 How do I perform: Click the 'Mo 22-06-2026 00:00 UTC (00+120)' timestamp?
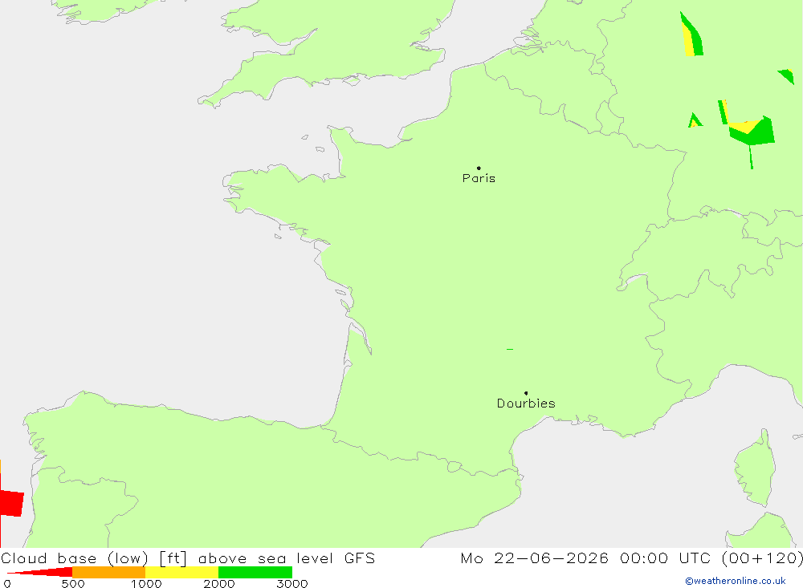point(631,558)
